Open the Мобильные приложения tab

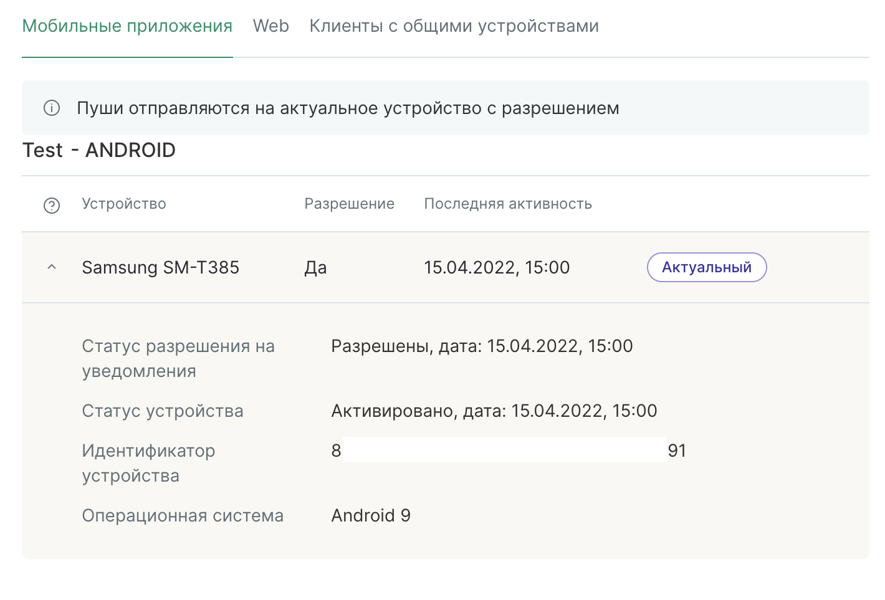[127, 26]
